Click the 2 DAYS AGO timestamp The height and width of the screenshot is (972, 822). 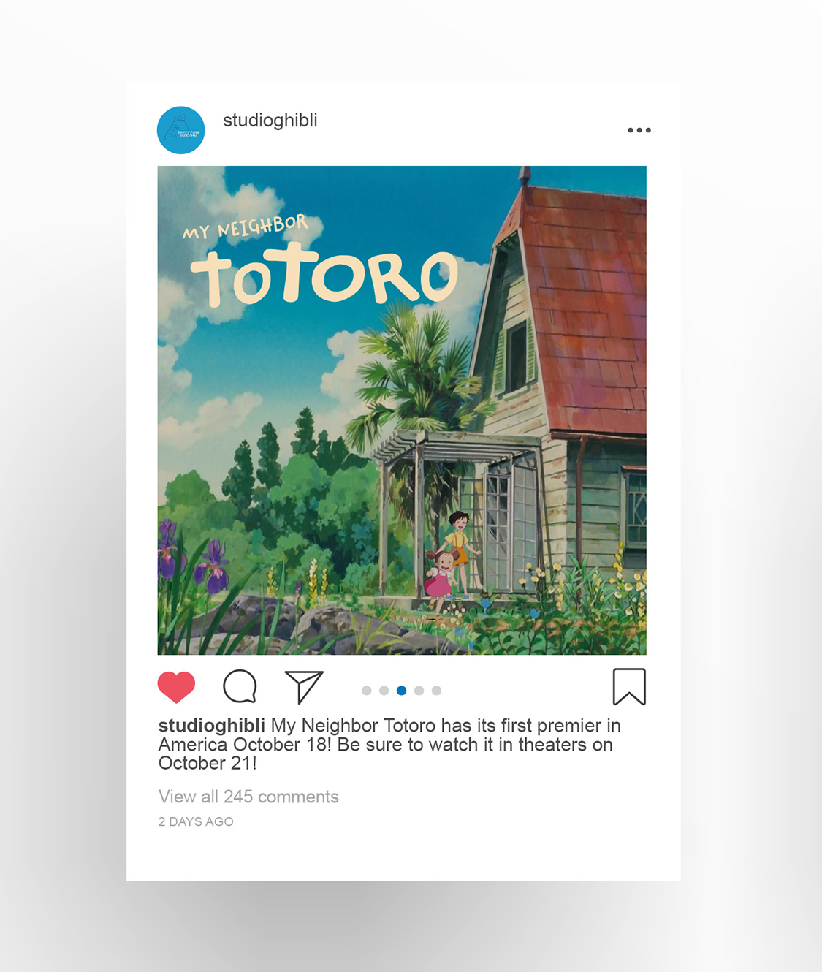tap(196, 821)
